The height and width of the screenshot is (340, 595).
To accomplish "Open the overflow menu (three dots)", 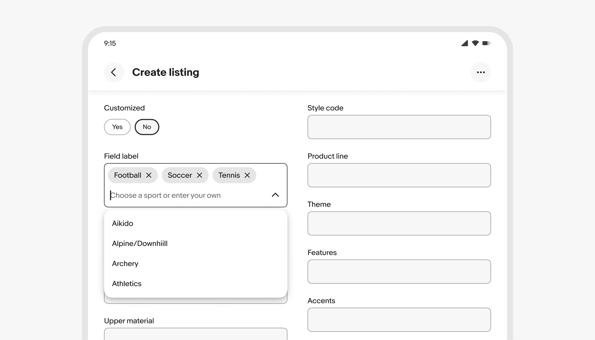I will click(x=481, y=72).
